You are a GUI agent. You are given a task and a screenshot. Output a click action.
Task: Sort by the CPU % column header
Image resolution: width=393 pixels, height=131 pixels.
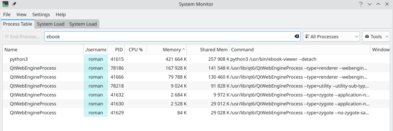point(136,50)
